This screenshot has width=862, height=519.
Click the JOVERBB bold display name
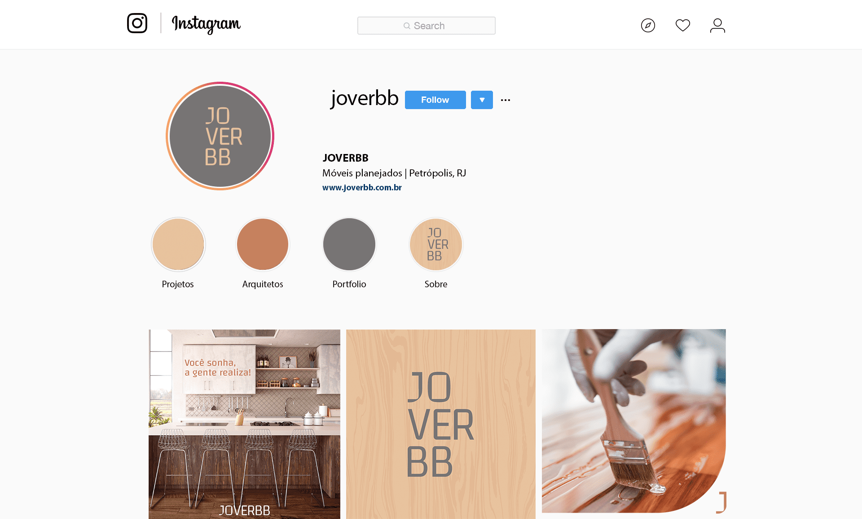[x=345, y=158]
